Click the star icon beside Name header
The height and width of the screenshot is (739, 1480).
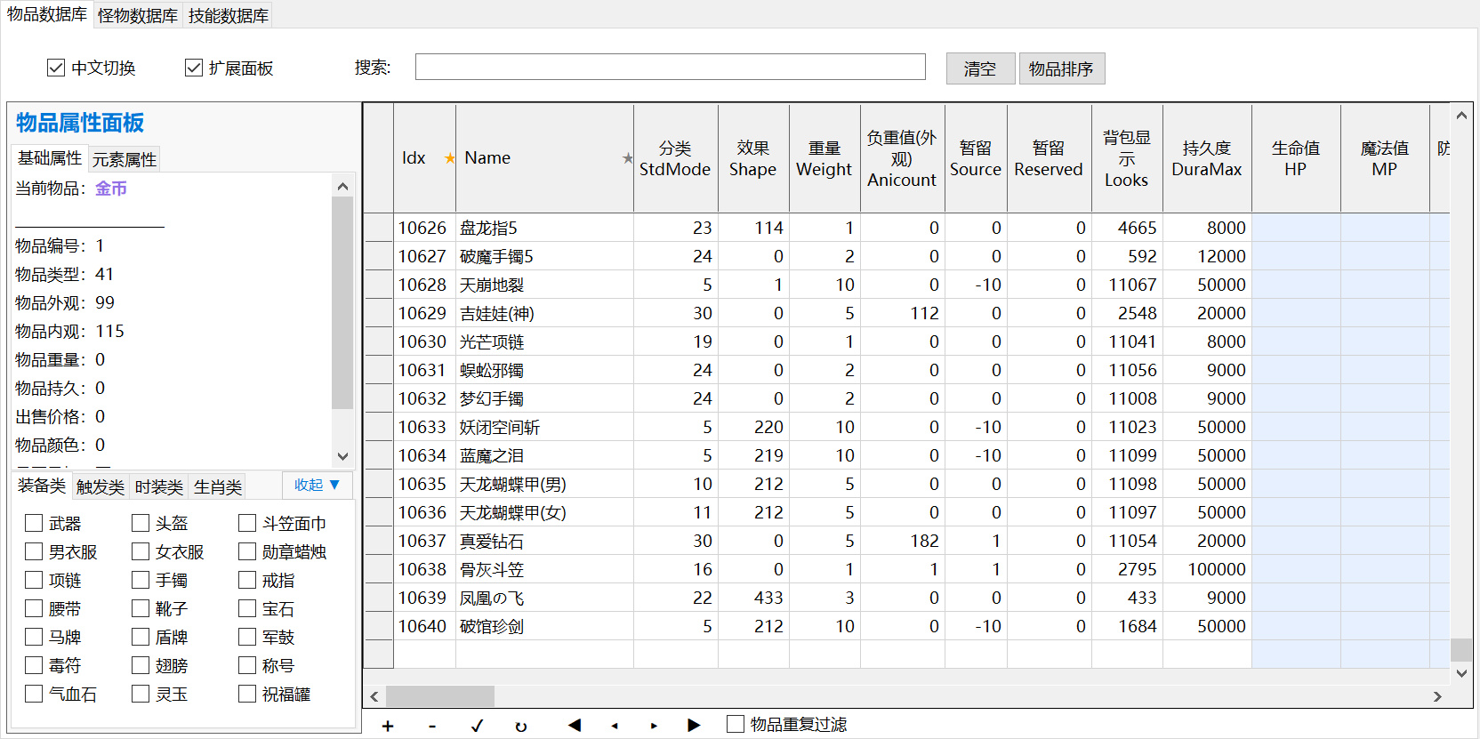pyautogui.click(x=627, y=158)
